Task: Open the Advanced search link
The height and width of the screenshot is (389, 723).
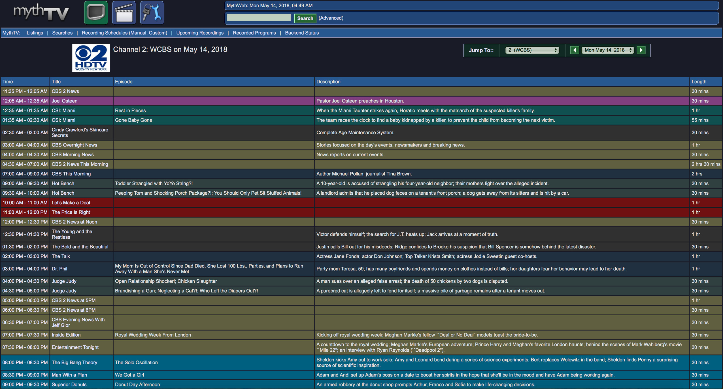Action: (x=331, y=18)
